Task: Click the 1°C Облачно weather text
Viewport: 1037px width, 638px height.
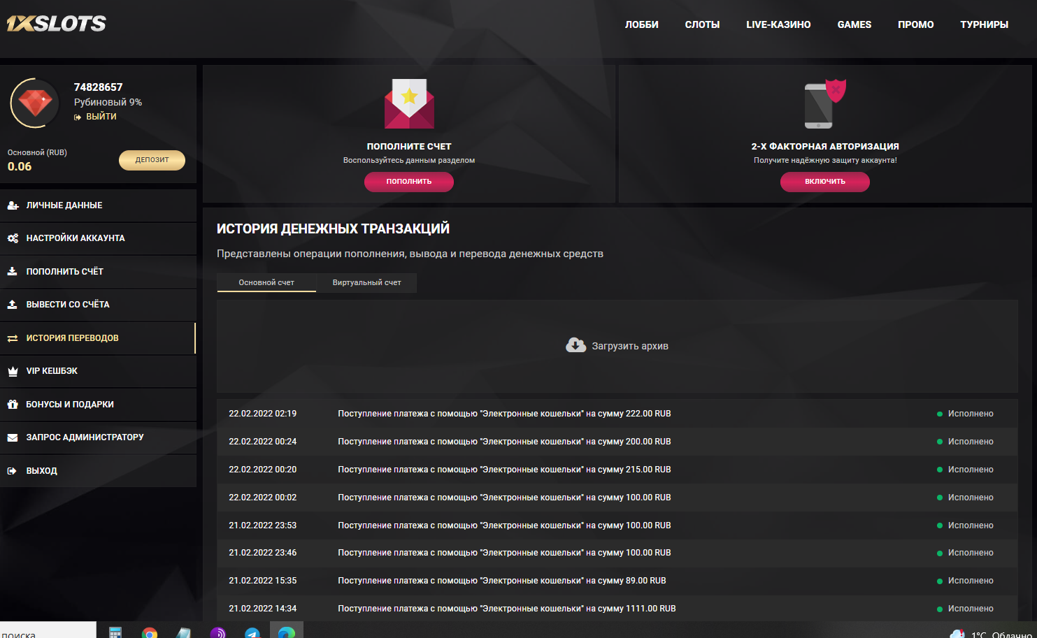Action: 1001,635
